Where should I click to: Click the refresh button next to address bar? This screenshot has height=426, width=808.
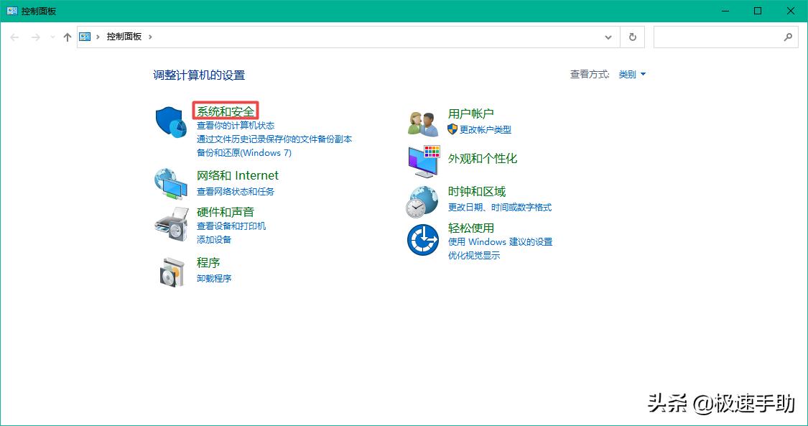pyautogui.click(x=632, y=37)
